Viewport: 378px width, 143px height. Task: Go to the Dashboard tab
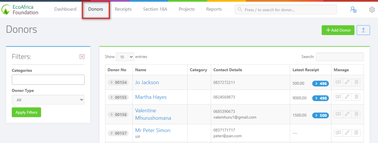pos(65,9)
